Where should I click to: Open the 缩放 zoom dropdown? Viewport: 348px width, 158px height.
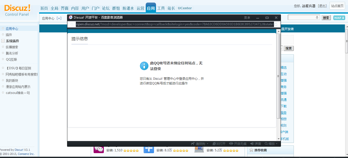271,144
